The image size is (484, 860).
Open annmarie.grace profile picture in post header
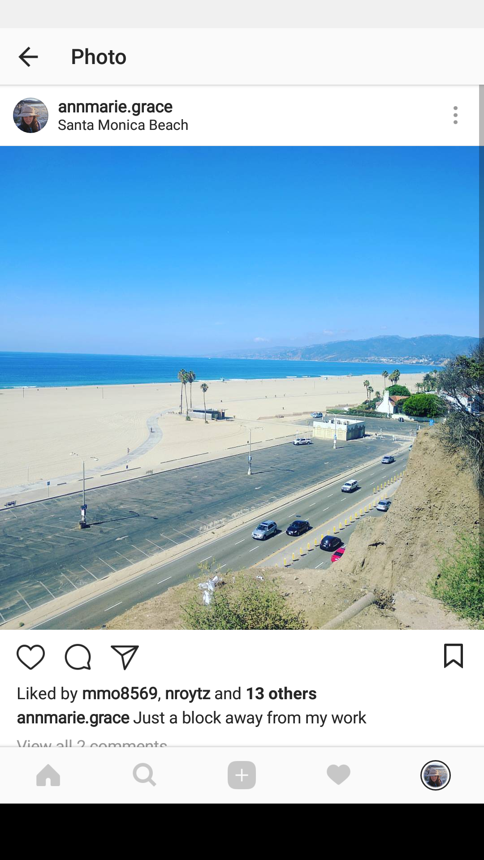click(30, 115)
